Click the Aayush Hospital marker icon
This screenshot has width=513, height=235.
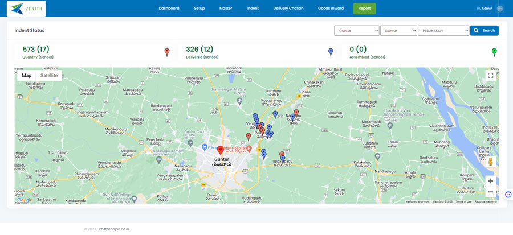249,149
